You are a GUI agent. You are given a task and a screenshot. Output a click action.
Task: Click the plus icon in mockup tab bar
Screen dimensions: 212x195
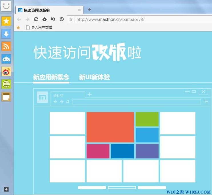[x=90, y=94]
